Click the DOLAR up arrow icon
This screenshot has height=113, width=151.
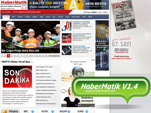tap(69, 111)
